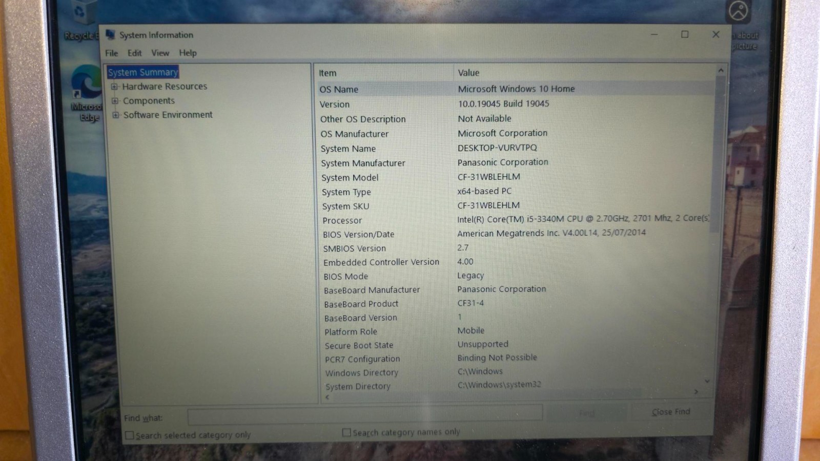Select BaseBoard Manufacturer row label
The width and height of the screenshot is (820, 461).
(372, 290)
